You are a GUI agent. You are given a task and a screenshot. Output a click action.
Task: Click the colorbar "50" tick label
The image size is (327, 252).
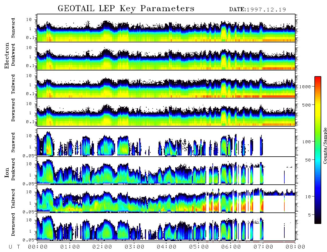tap(308, 160)
